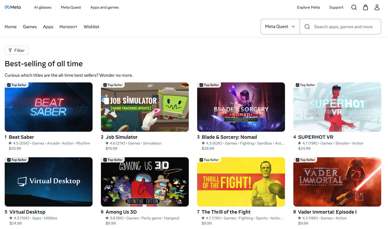Click the $19.99 price under Job Simulator
Viewport: 388px width, 229px height.
click(111, 148)
